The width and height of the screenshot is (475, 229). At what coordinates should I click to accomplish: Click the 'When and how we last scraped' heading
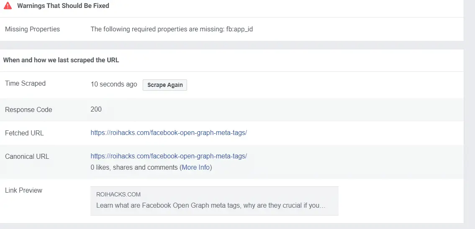(x=61, y=60)
